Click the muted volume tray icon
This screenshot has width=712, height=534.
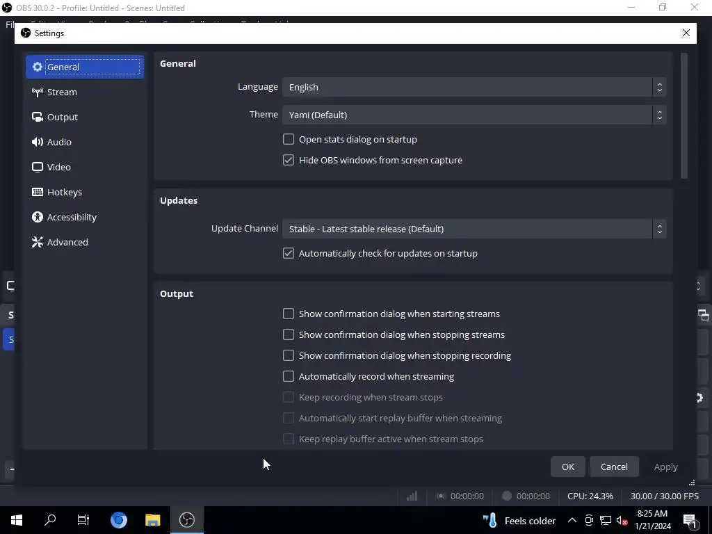(622, 520)
